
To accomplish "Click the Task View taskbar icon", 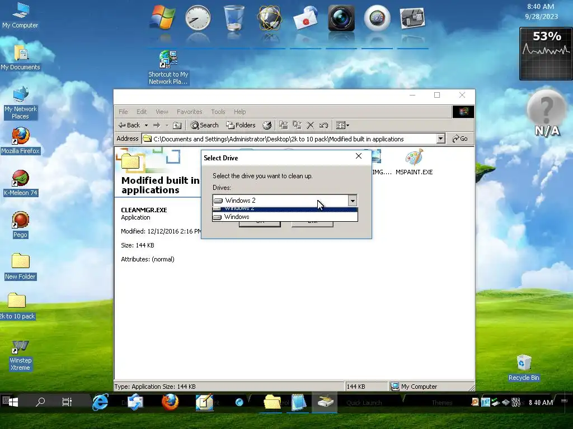I will 67,402.
